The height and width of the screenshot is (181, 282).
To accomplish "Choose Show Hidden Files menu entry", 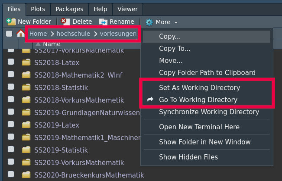I will coord(188,157).
